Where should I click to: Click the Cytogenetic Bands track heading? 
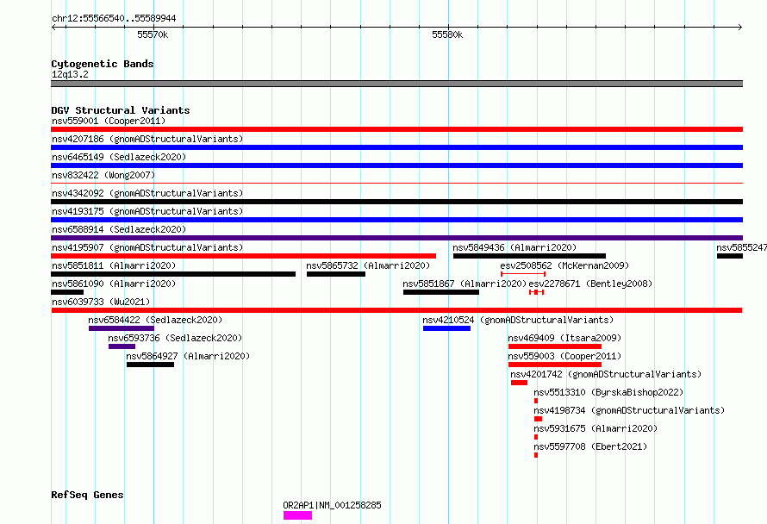pyautogui.click(x=103, y=64)
